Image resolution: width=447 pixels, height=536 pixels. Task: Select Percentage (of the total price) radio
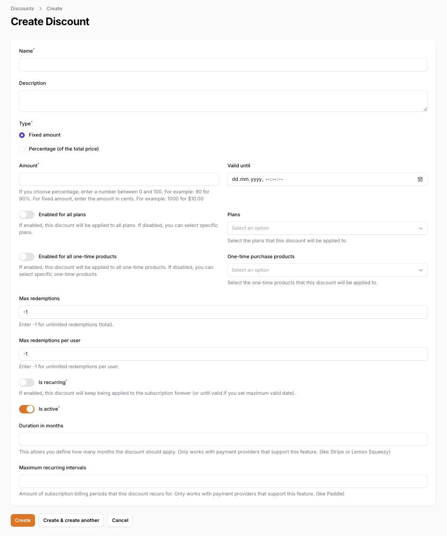pos(22,149)
